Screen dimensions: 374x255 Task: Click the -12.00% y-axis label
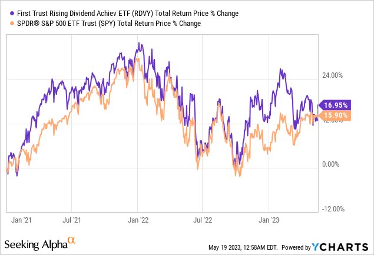pyautogui.click(x=331, y=209)
